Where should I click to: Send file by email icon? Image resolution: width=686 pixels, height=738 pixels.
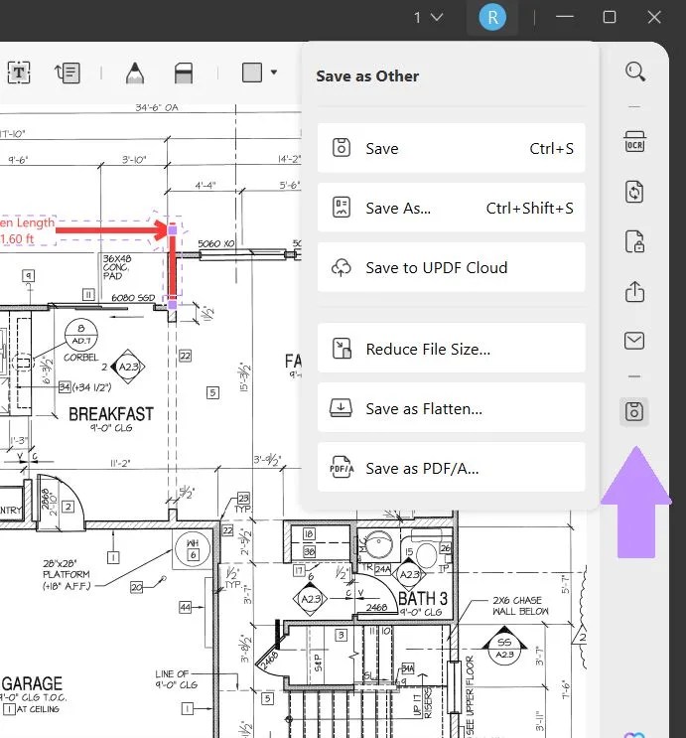pyautogui.click(x=634, y=341)
